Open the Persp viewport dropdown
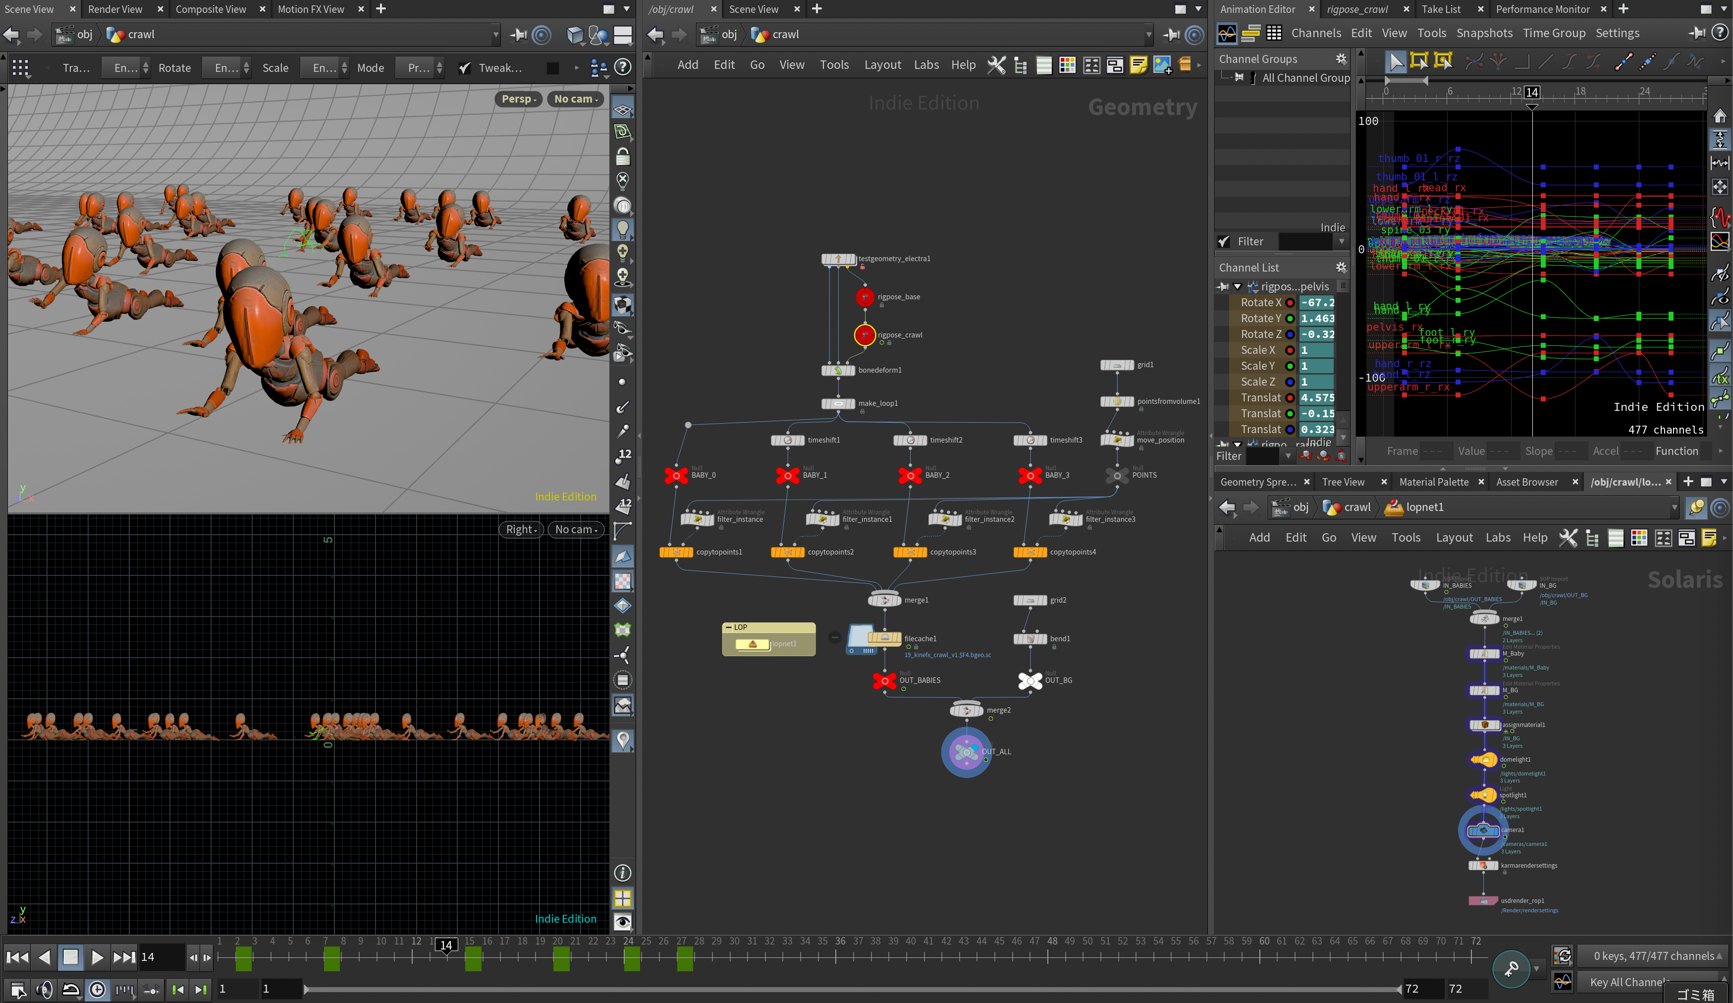The width and height of the screenshot is (1733, 1003). (x=518, y=99)
